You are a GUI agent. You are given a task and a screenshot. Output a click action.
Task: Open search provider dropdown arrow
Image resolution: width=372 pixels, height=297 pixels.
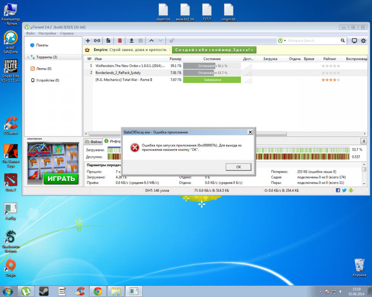click(285, 40)
